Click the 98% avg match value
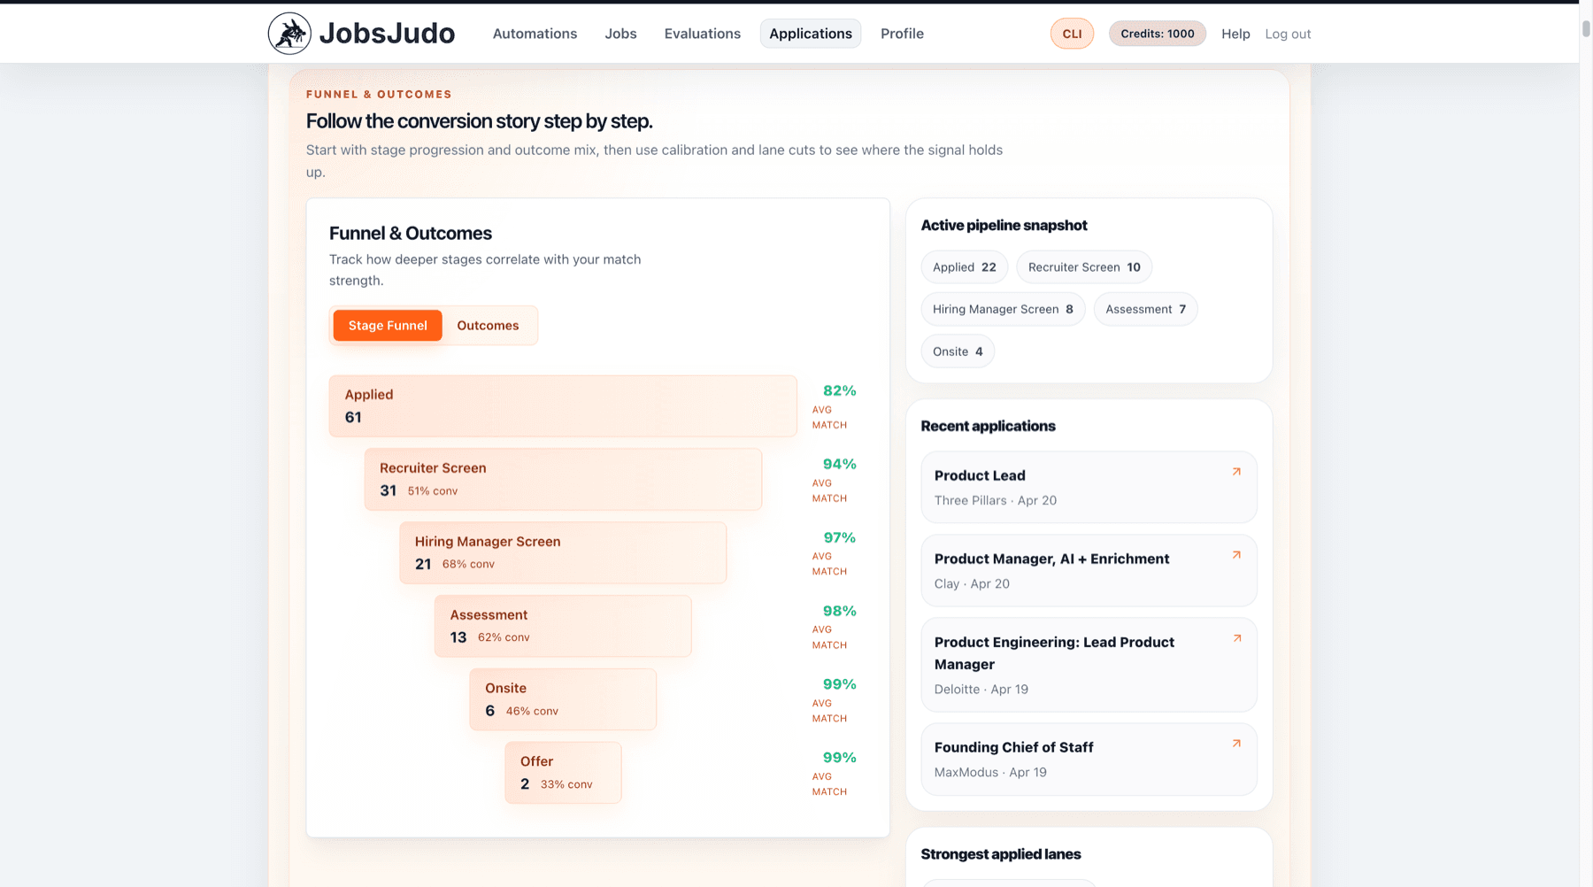1593x887 pixels. click(x=839, y=611)
